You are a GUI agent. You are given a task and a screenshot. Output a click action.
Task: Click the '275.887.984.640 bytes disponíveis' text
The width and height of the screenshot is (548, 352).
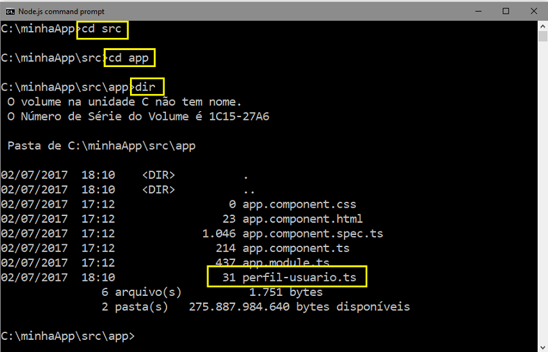pyautogui.click(x=299, y=307)
